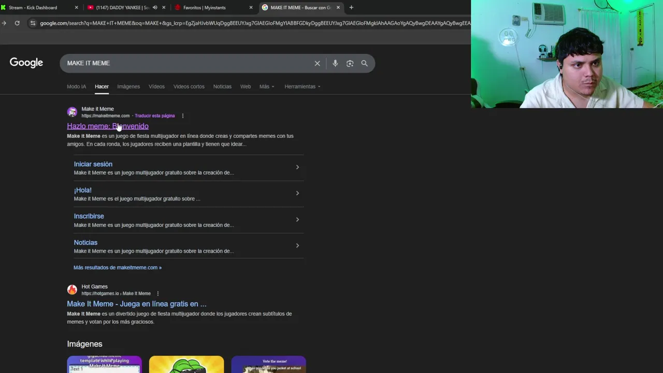The width and height of the screenshot is (663, 373).
Task: Select the Modo IA search filter
Action: (76, 87)
